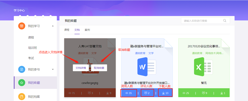Screen dimensions: 248x101
Task: Click the search magnifier icon
Action: coord(224,21)
